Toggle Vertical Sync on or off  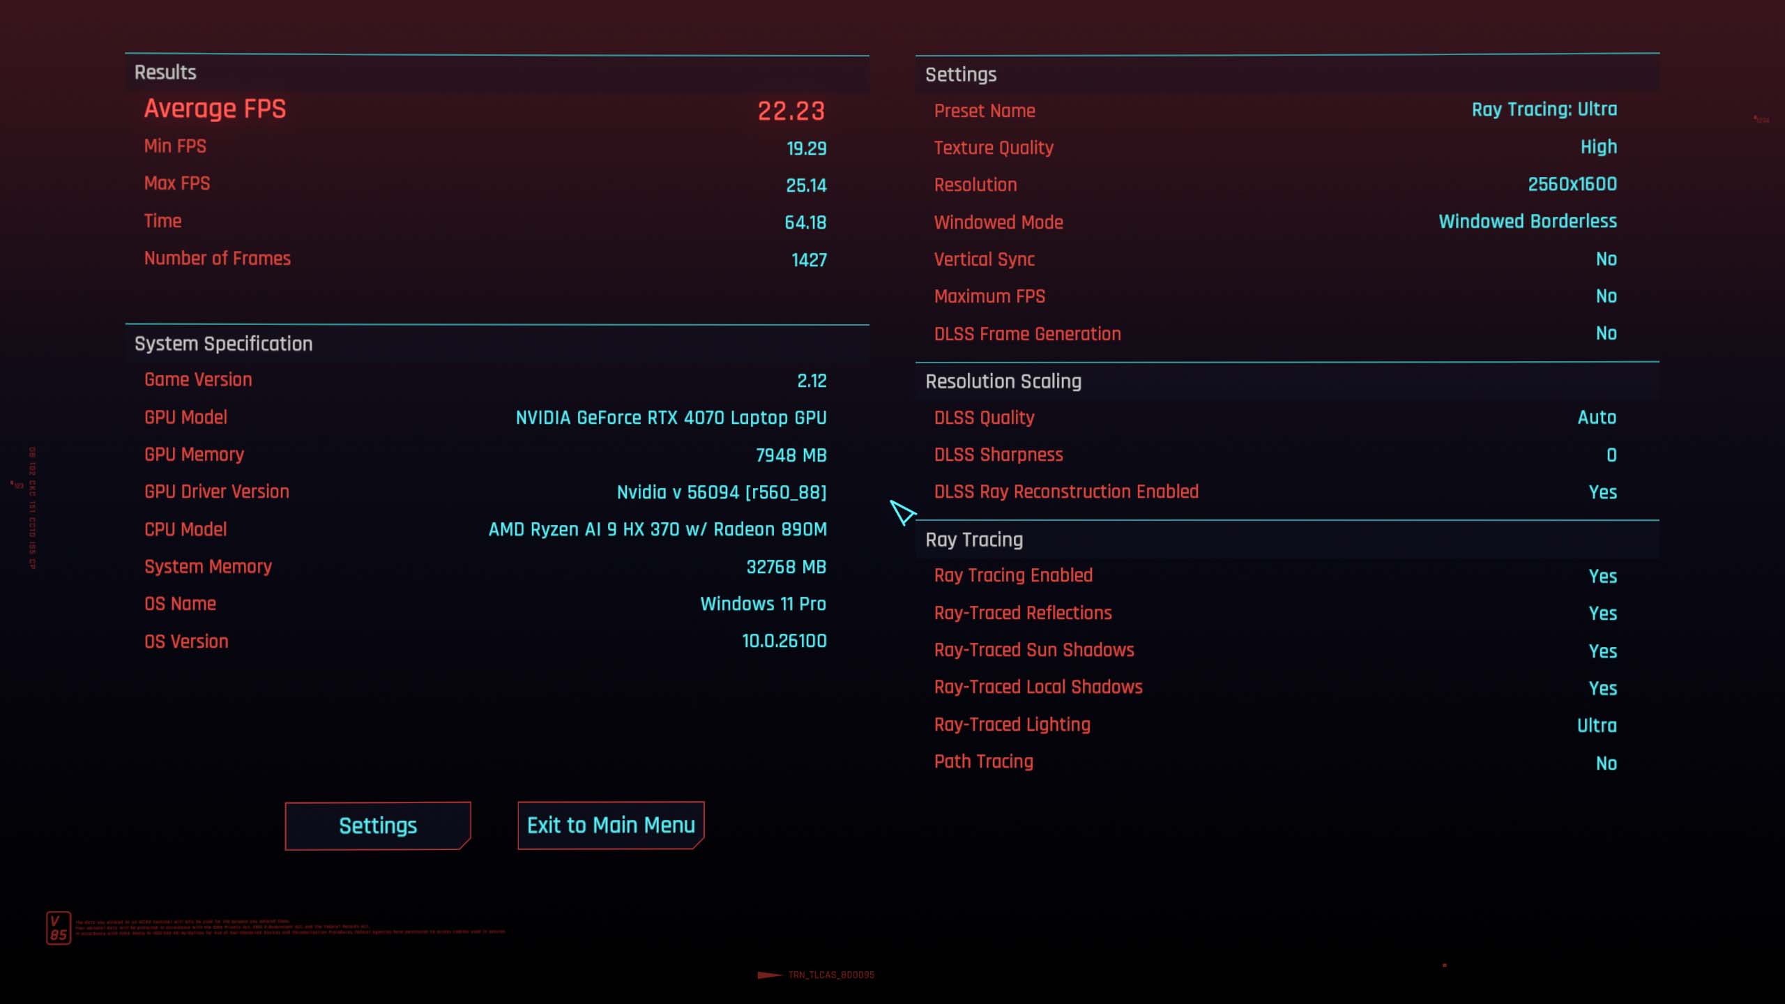point(1607,259)
